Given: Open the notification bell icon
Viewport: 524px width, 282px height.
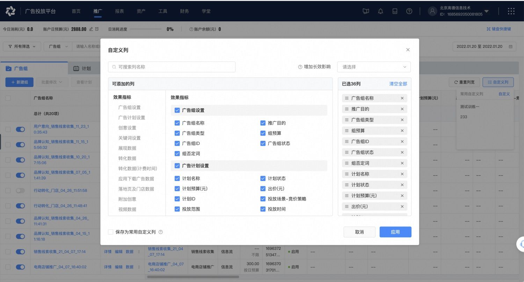Looking at the screenshot, I should coord(380,11).
